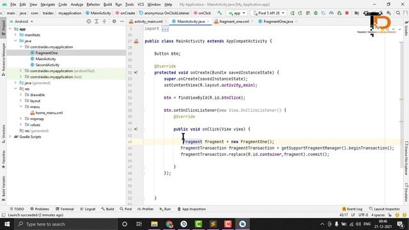Click Collapse All in Project panel
The image size is (409, 230).
click(104, 21)
